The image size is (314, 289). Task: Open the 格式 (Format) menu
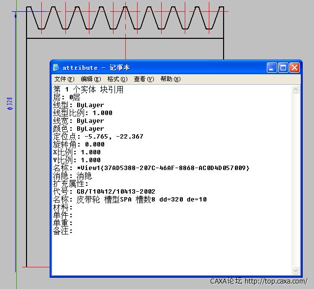(117, 79)
